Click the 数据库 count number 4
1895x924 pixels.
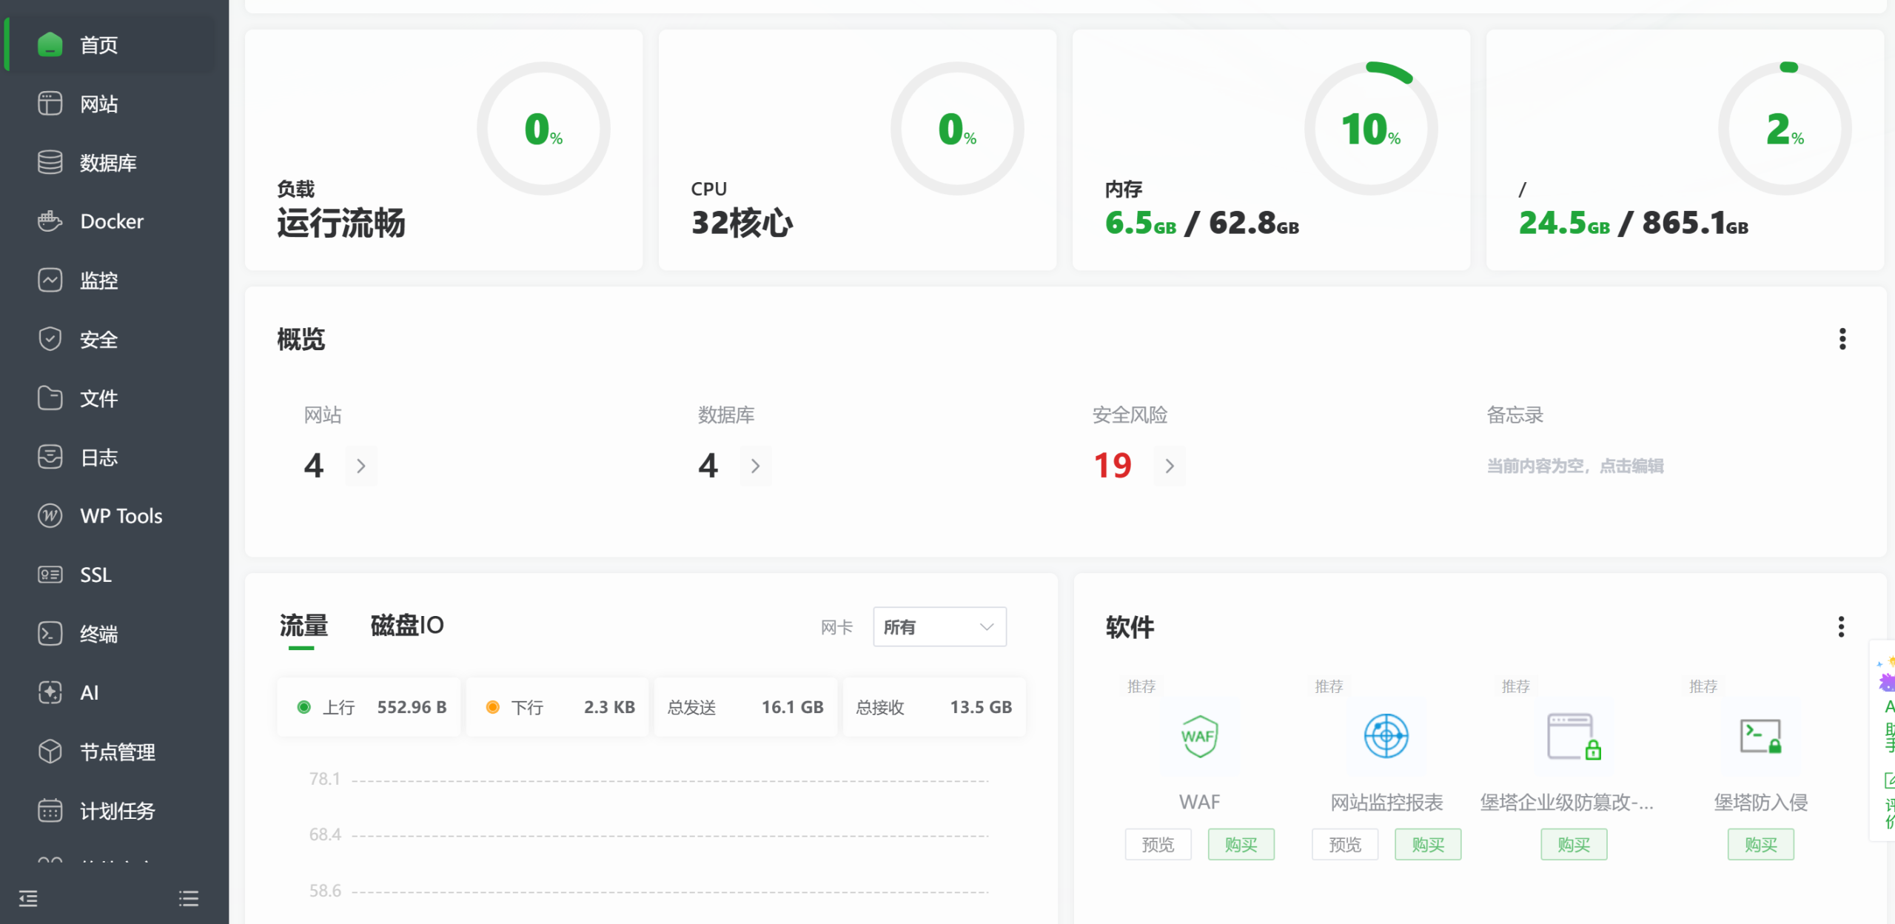click(708, 466)
